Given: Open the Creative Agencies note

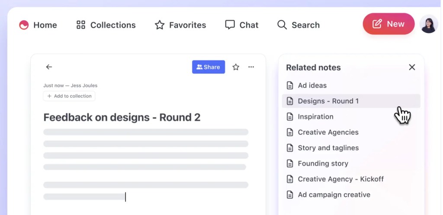Looking at the screenshot, I should (x=328, y=132).
